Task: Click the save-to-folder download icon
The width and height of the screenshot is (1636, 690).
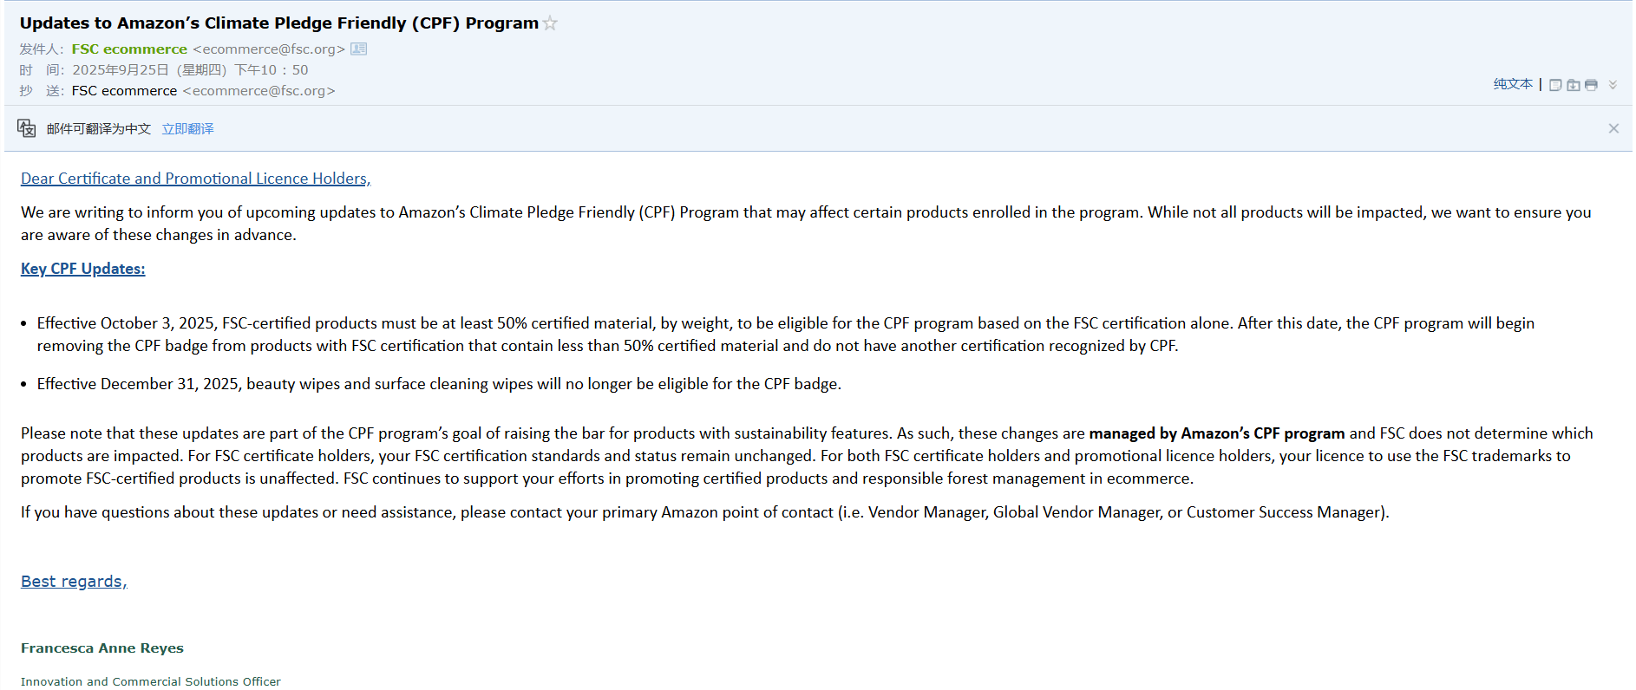Action: (1573, 85)
